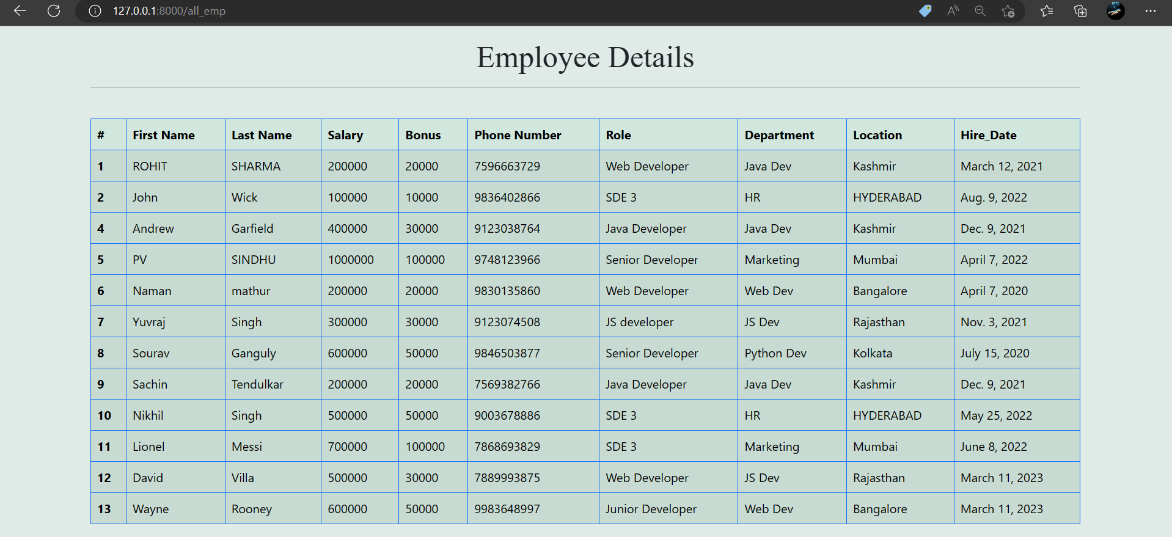The height and width of the screenshot is (537, 1172).
Task: Click the address bar URL 127.0.0.1:8000/all_emp
Action: coord(169,11)
